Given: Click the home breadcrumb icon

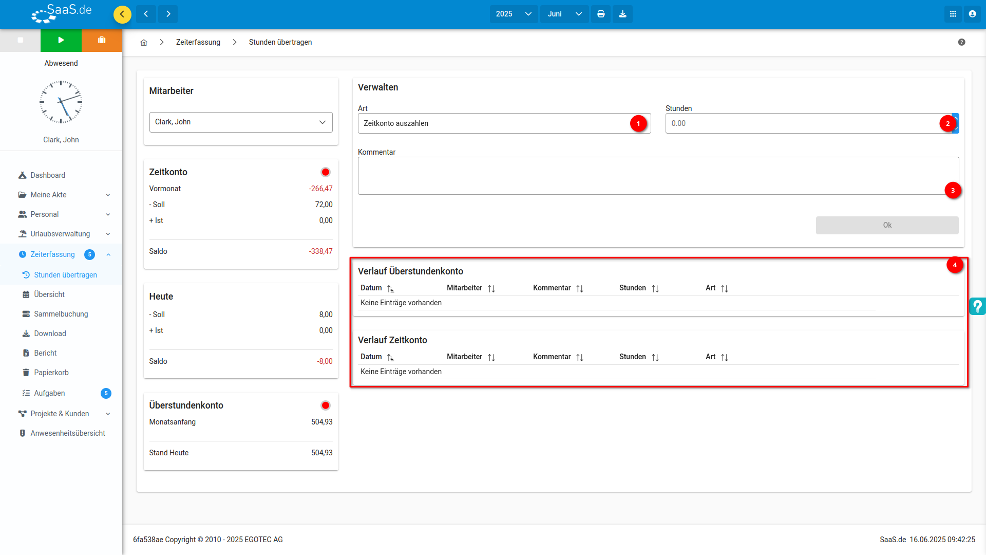Looking at the screenshot, I should tap(144, 43).
